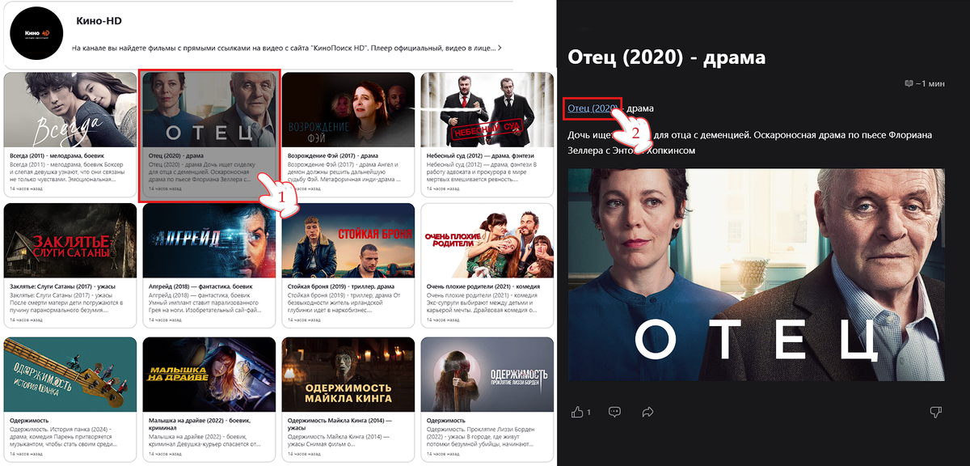Click '14 часов назад' under Апгрейд card
Viewport: 970px width, 466px height.
(x=167, y=320)
